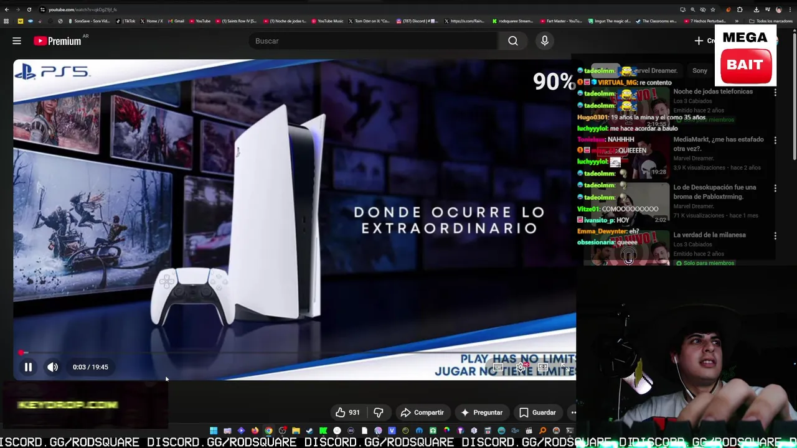Go to YouTube Premium home logo
Screen dimensions: 797x448
point(57,41)
